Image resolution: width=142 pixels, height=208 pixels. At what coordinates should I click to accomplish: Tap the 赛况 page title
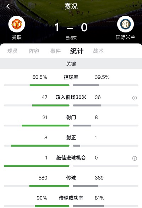click(x=71, y=6)
